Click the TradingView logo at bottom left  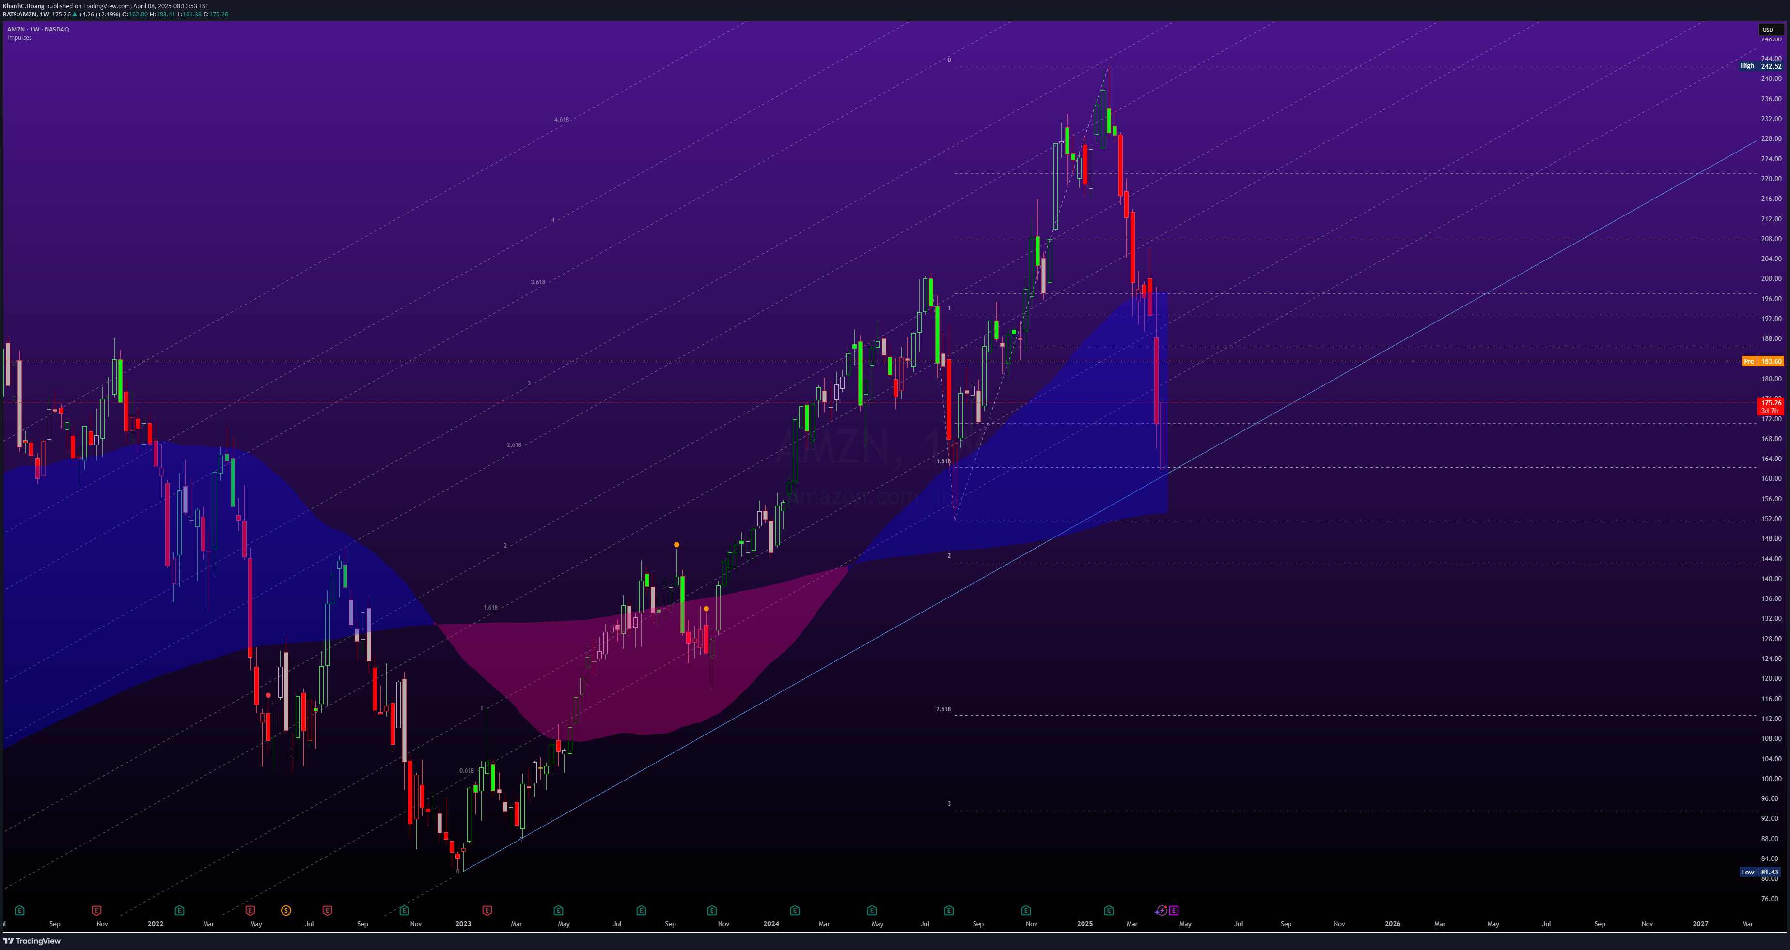point(32,941)
